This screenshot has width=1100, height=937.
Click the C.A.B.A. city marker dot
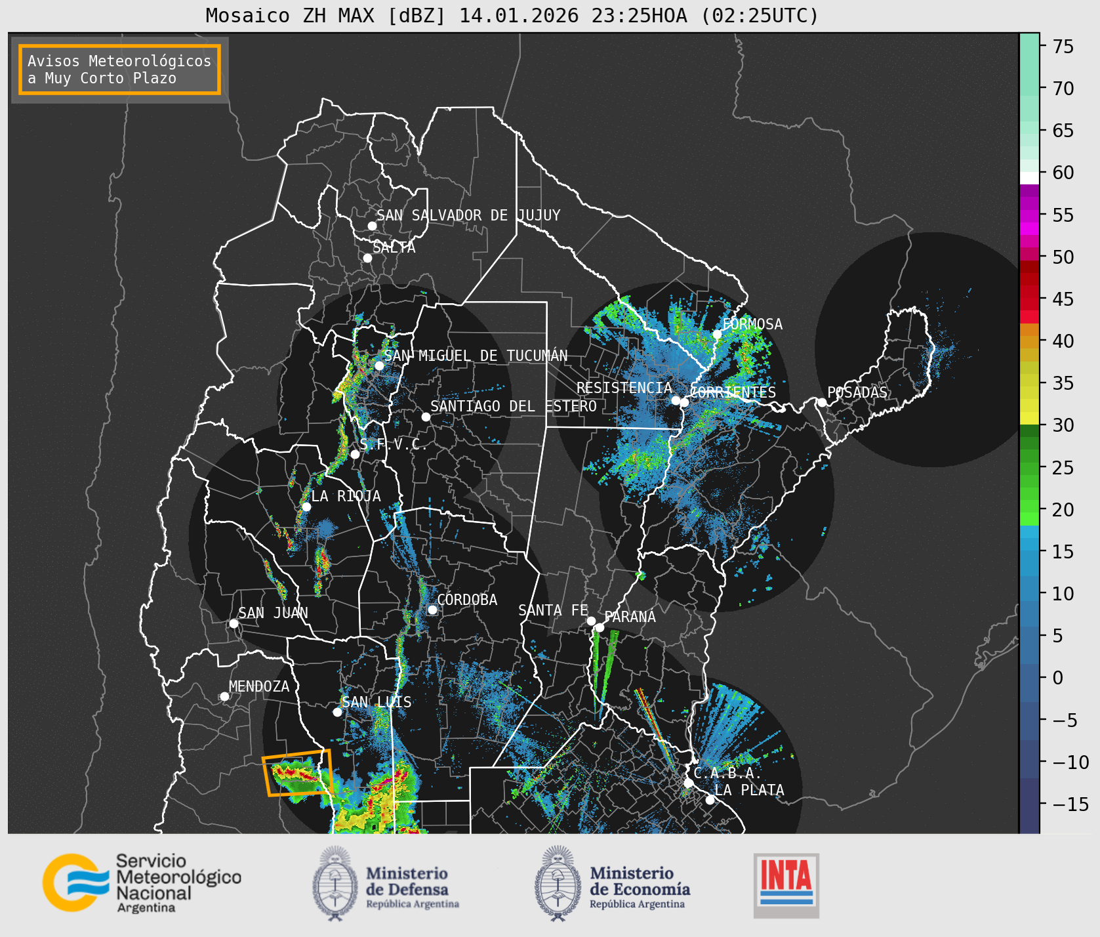click(689, 783)
